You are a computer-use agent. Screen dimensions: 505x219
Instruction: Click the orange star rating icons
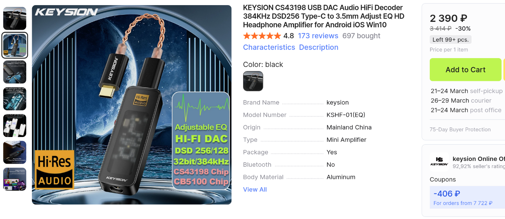pos(262,36)
